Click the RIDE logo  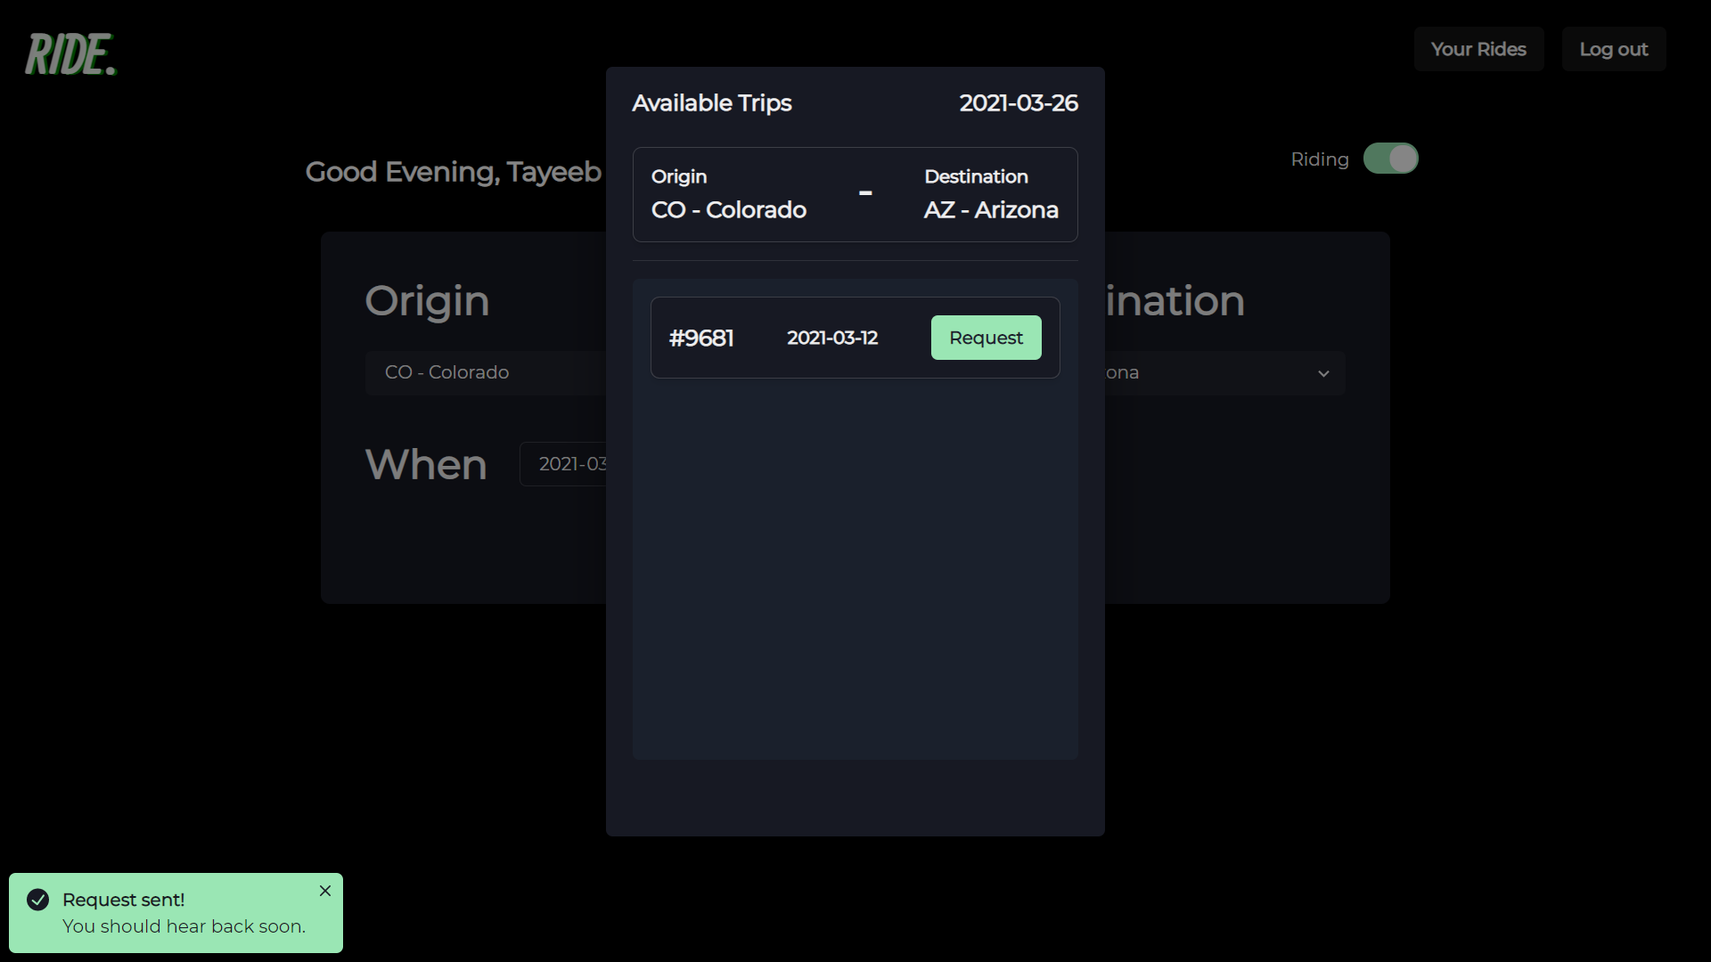pos(70,54)
